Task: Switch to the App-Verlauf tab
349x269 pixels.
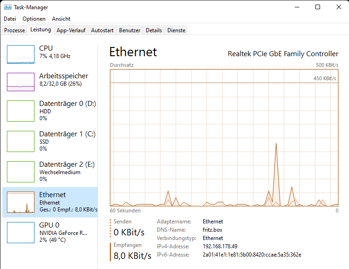Action: [x=71, y=30]
